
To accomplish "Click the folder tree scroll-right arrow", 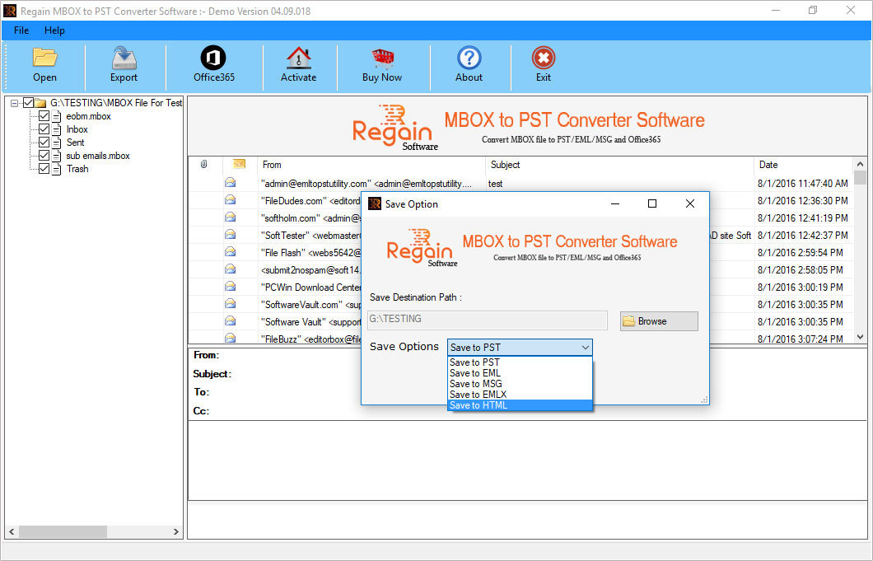I will (x=176, y=531).
